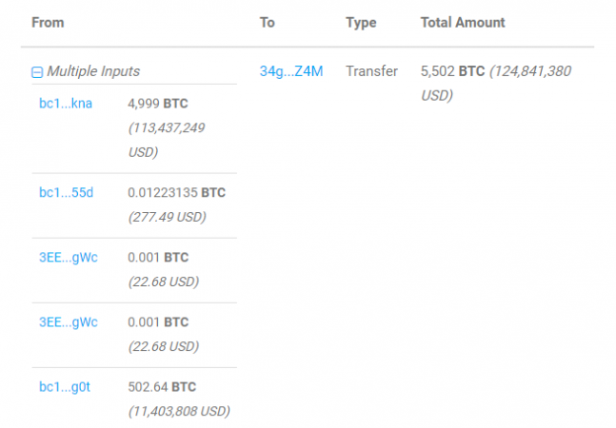Open recipient address 34g...Z4M
Viewport: 616px width, 428px height.
point(291,71)
